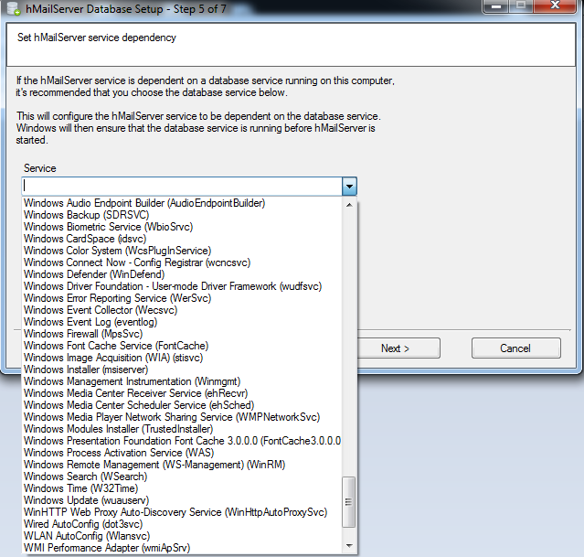
Task: Select WinHTTP Web Proxy Auto-Discovery Service
Action: point(182,512)
